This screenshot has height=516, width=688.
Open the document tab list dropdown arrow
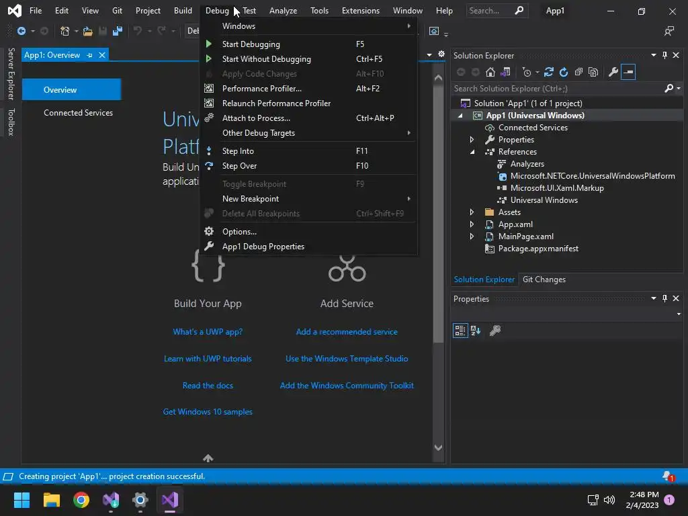(429, 55)
